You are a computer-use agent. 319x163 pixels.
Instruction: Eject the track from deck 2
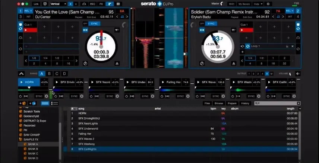click(x=233, y=63)
